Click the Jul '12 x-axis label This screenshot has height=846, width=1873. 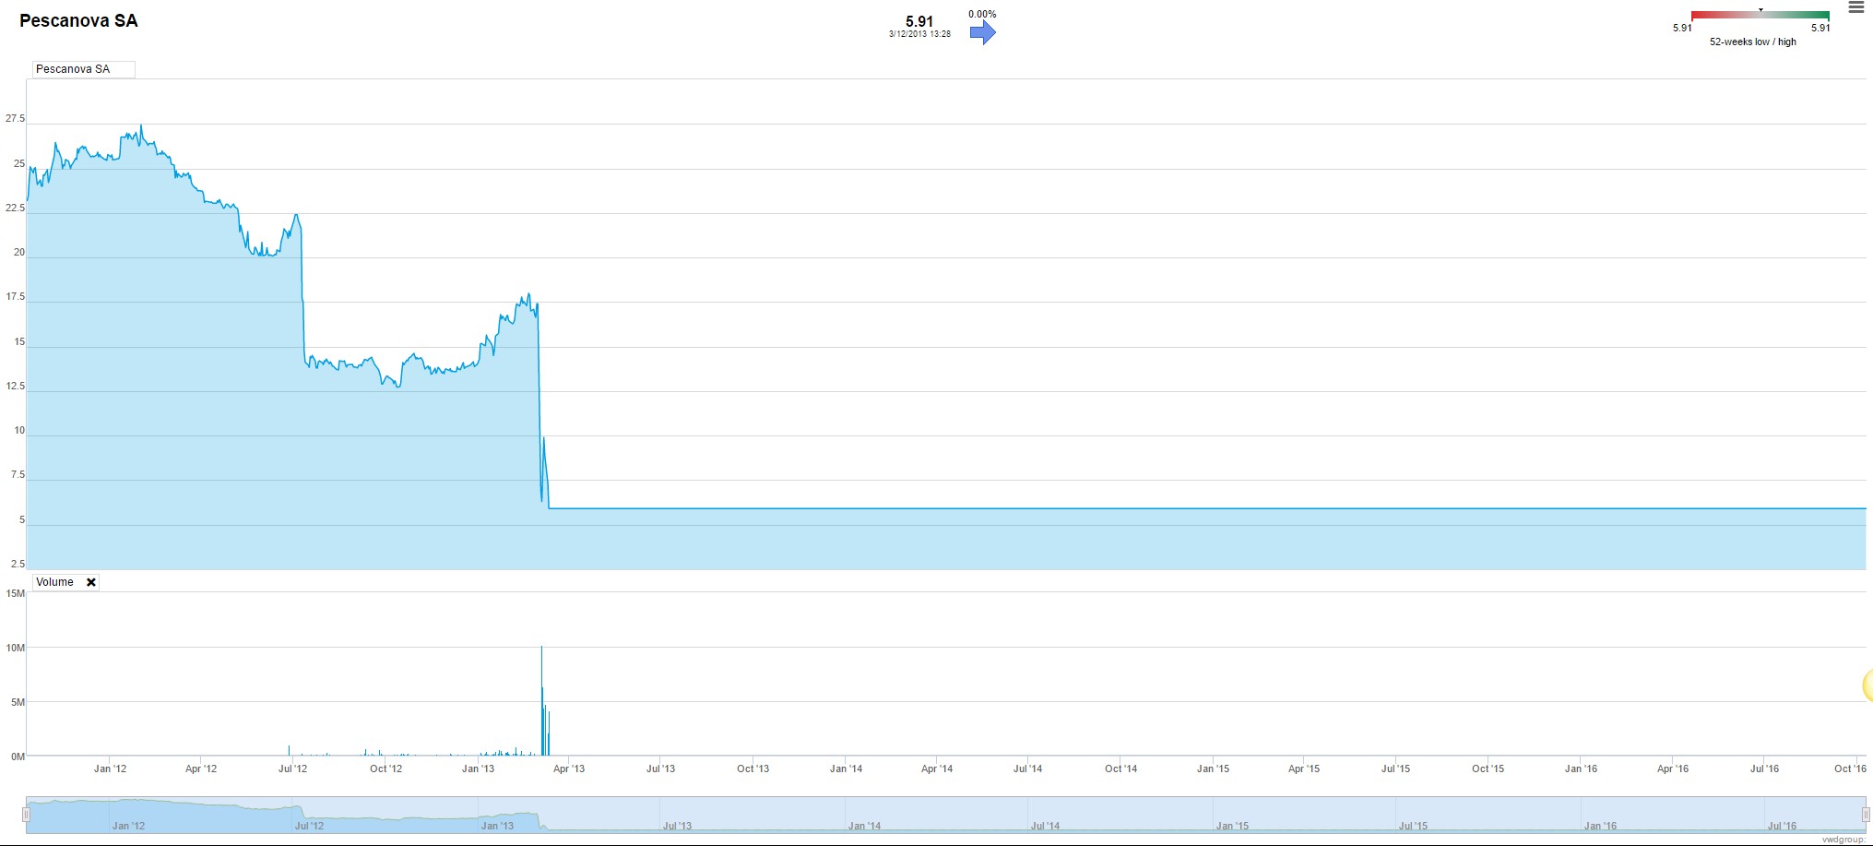[292, 769]
